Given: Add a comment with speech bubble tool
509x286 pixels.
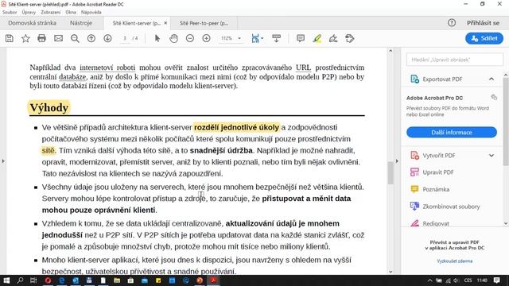Looking at the screenshot, I should (x=301, y=38).
